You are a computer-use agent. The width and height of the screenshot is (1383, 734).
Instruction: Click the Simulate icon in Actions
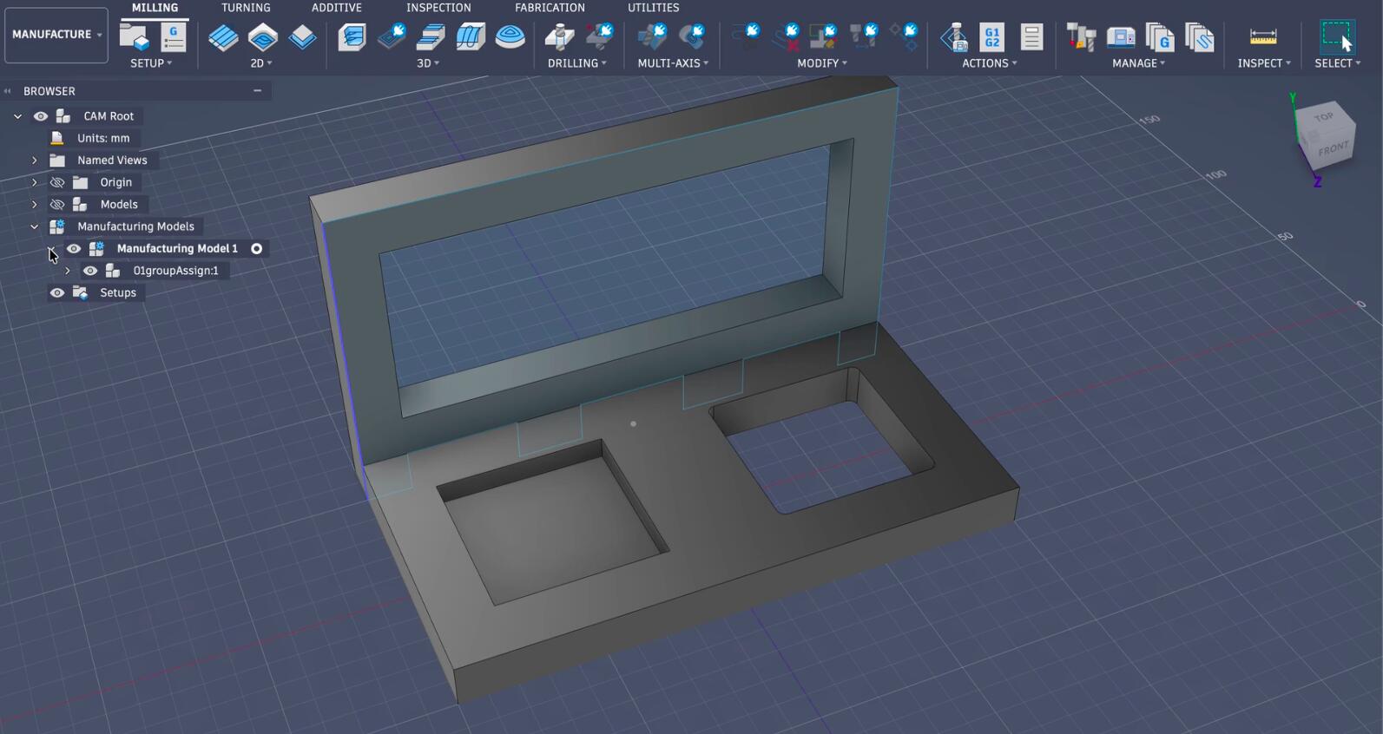[953, 37]
